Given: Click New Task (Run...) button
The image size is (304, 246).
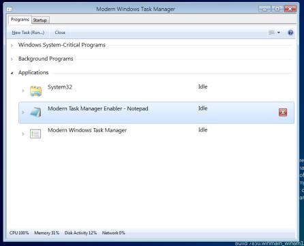Looking at the screenshot, I should [28, 33].
